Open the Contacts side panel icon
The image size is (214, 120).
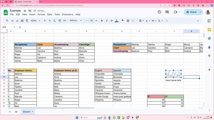[x=209, y=47]
